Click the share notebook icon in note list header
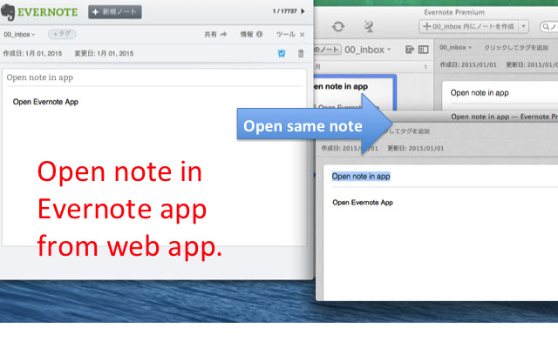 pos(410,50)
